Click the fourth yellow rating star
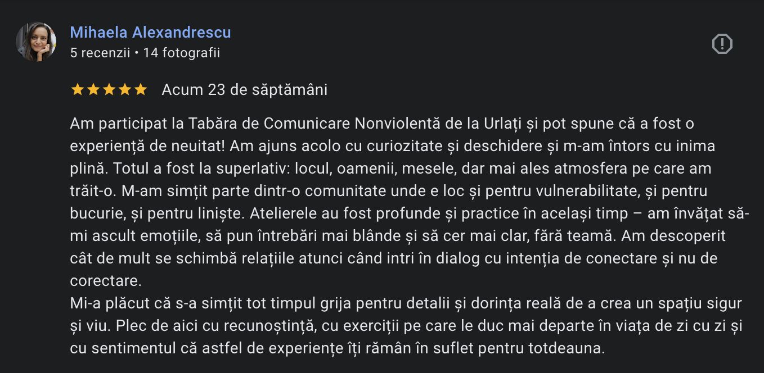 coord(124,90)
